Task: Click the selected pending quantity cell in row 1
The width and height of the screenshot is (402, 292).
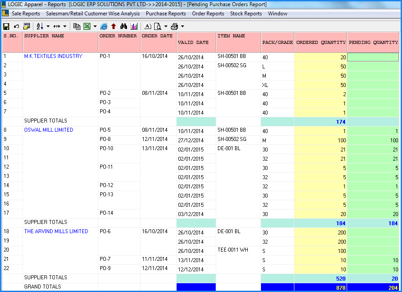Action: click(373, 57)
